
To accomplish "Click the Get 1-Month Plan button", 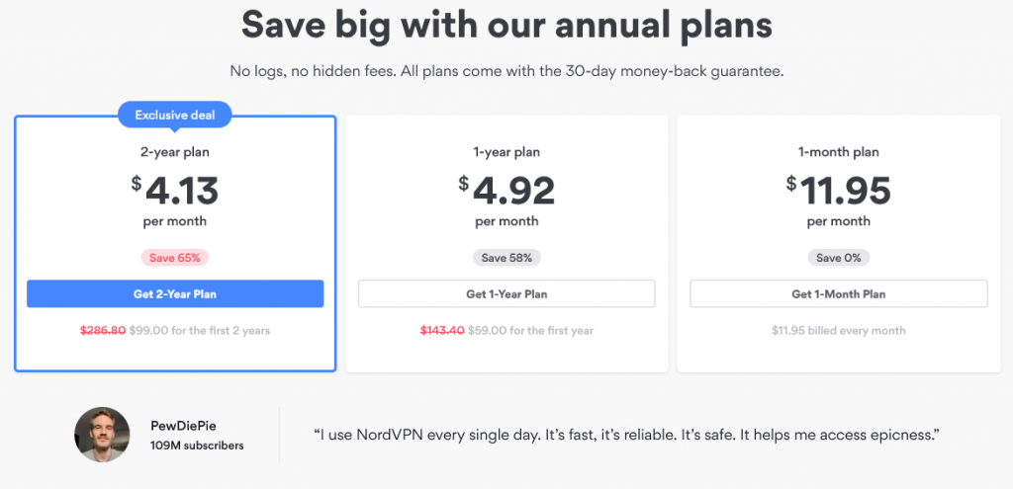I will (x=839, y=293).
